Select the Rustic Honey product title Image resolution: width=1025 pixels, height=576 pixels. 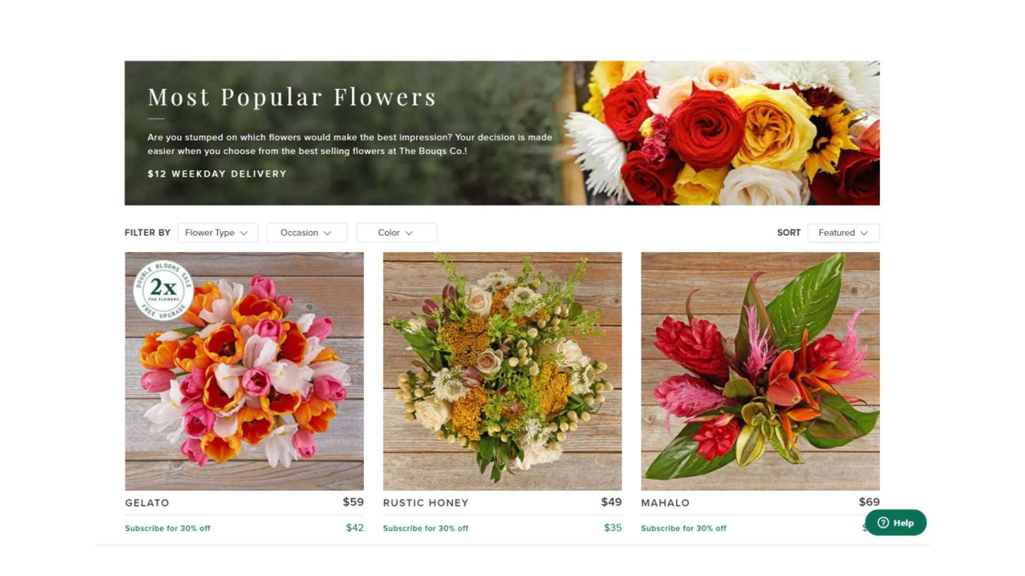click(425, 502)
